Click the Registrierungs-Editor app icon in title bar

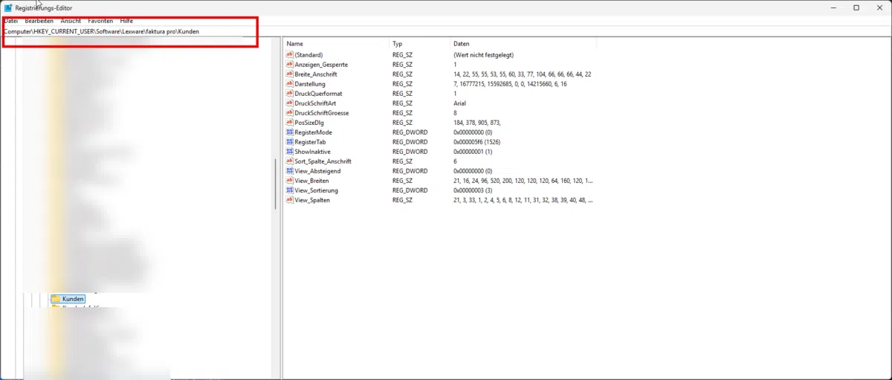point(7,7)
